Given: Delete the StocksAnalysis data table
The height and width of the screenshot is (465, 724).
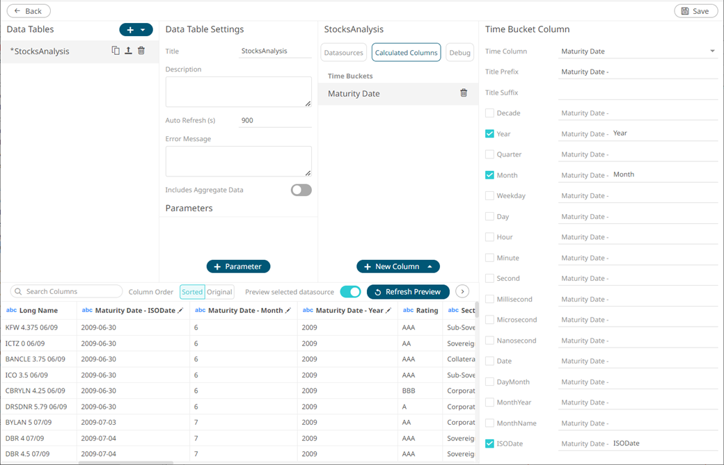Looking at the screenshot, I should [141, 51].
